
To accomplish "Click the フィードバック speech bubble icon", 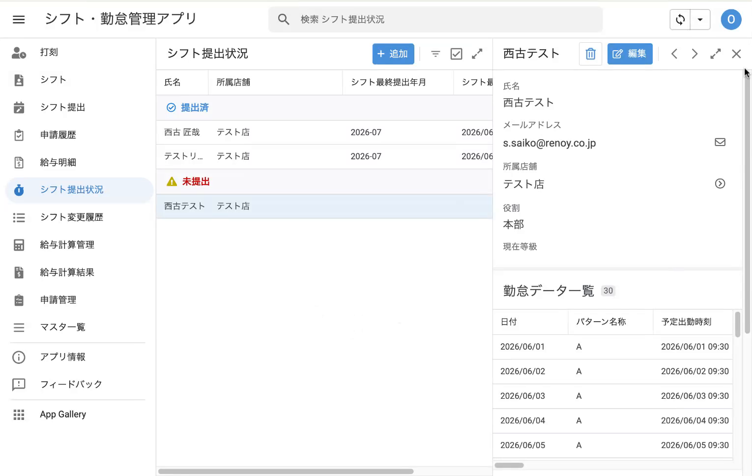I will [19, 385].
